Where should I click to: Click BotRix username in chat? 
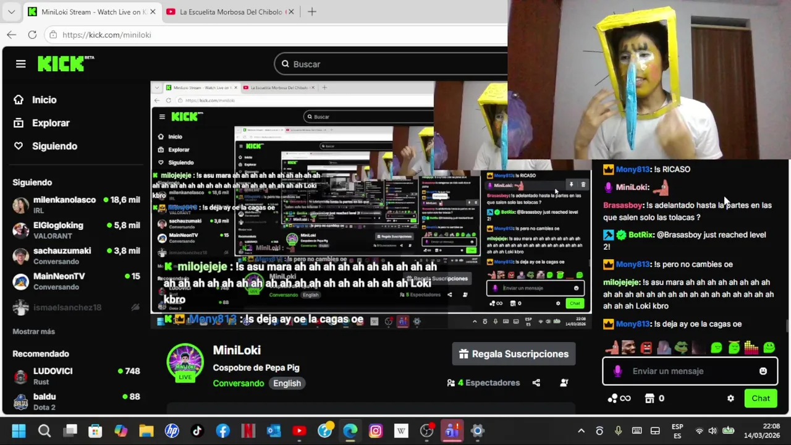pos(641,235)
